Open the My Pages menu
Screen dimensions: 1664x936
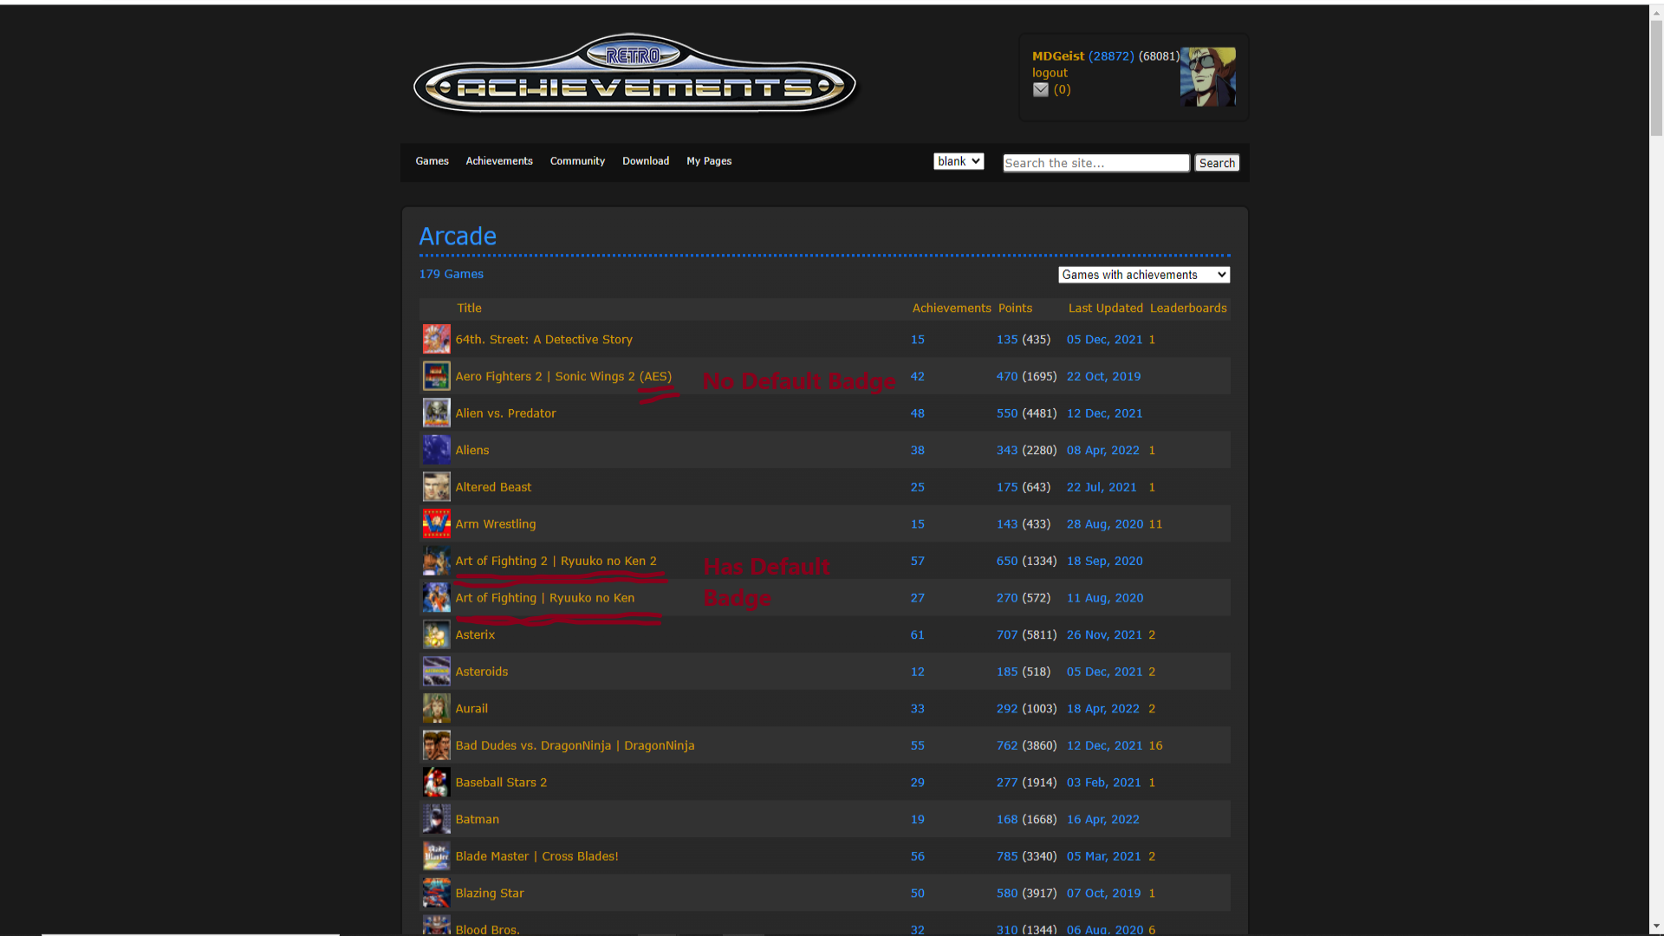709,161
